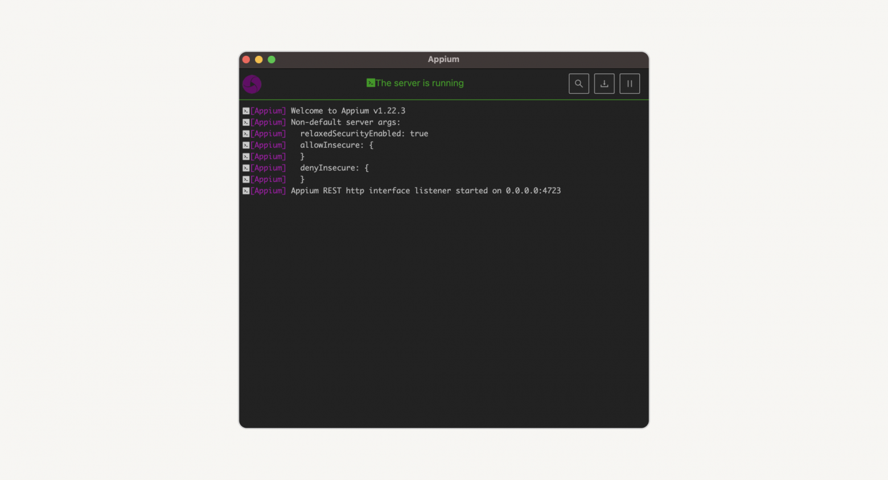Close the Appium window with the red button
The image size is (888, 480).
[246, 59]
